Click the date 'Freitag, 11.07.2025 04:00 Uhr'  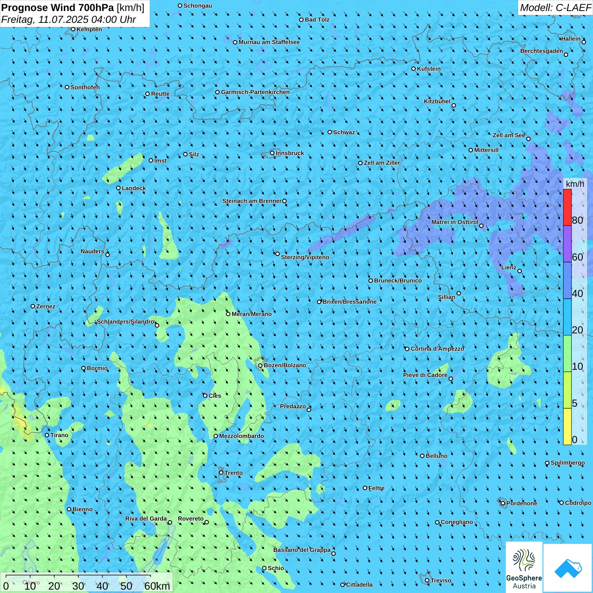point(69,19)
